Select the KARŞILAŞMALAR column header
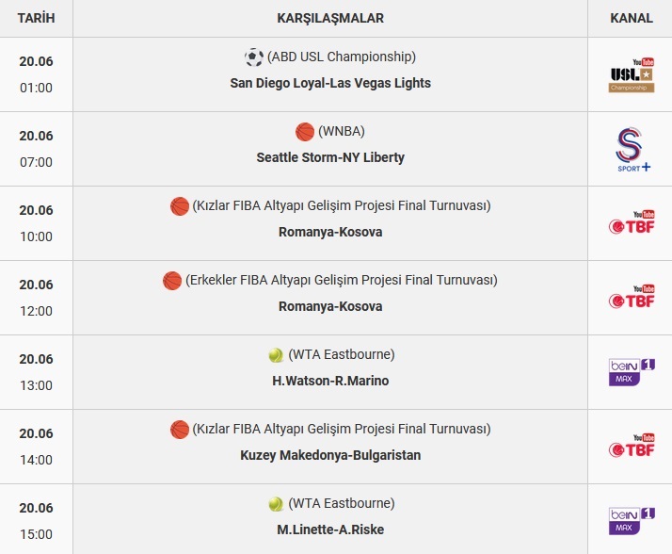672x554 pixels. click(x=330, y=18)
